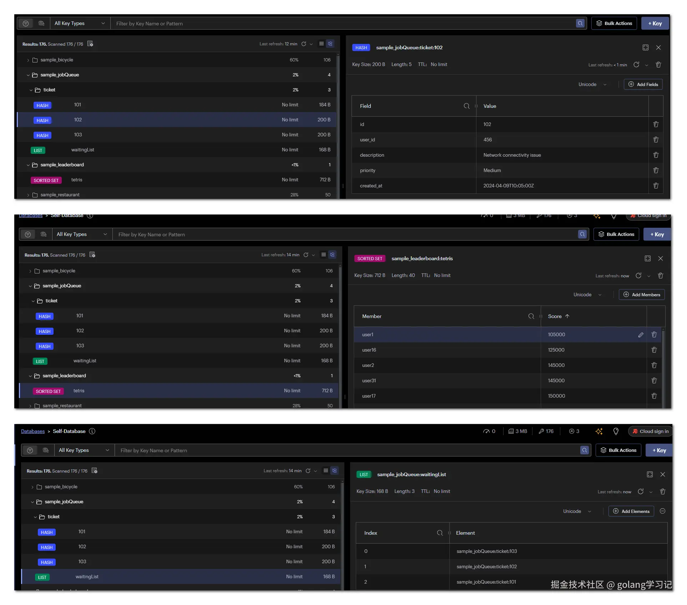
Task: Select waitingList LIST key highlighted in tree
Action: pyautogui.click(x=87, y=576)
